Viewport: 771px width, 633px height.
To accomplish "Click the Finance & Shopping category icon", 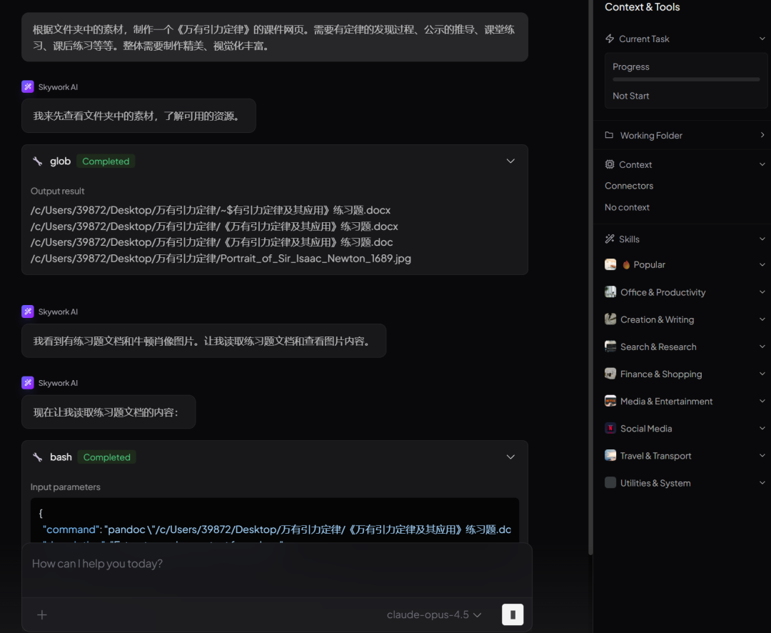I will click(x=610, y=374).
